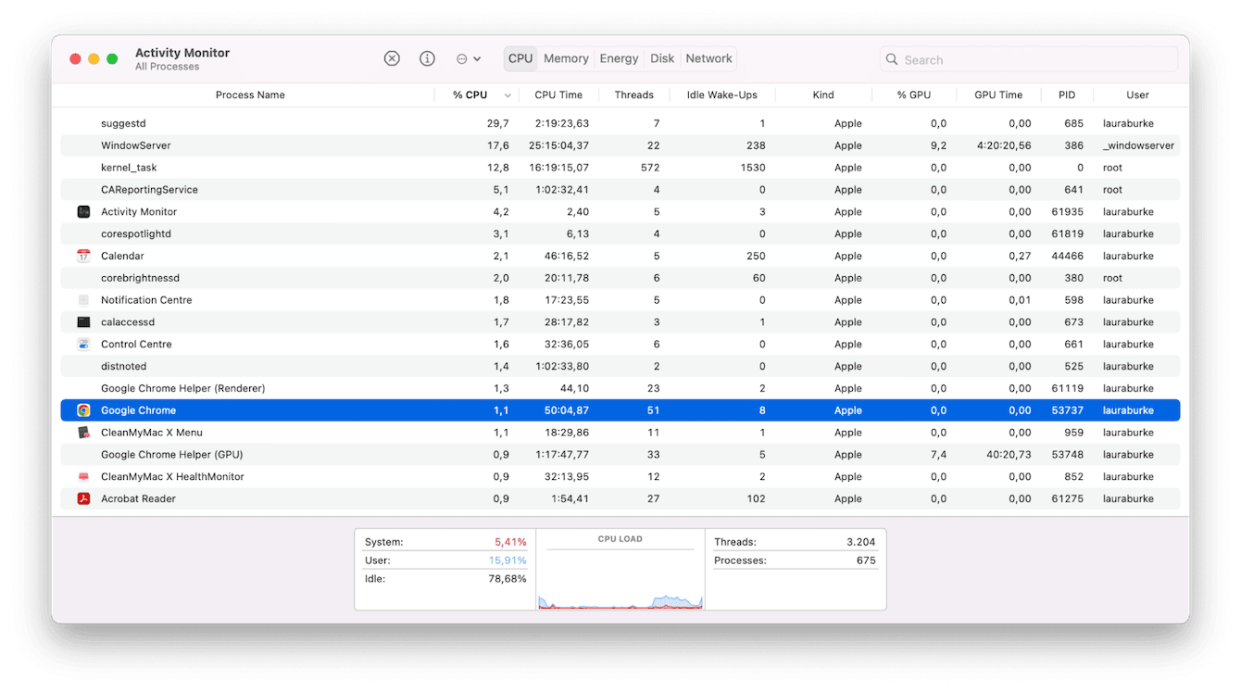Sort processes by PID column

[1066, 94]
